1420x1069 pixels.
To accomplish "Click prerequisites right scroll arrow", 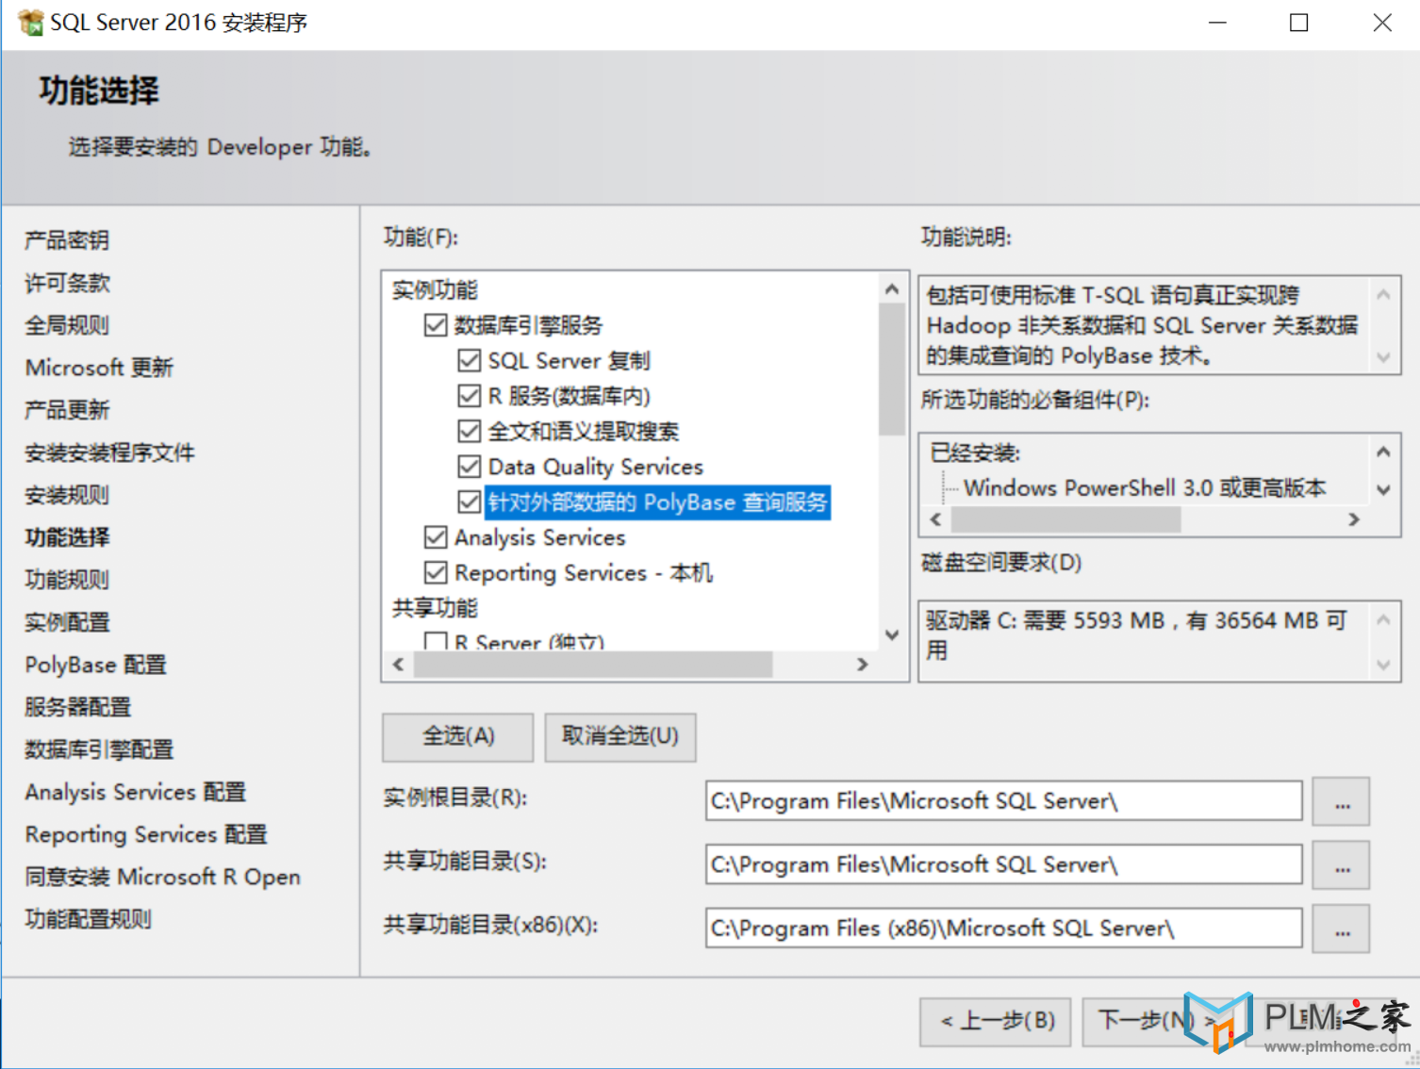I will 1354,519.
